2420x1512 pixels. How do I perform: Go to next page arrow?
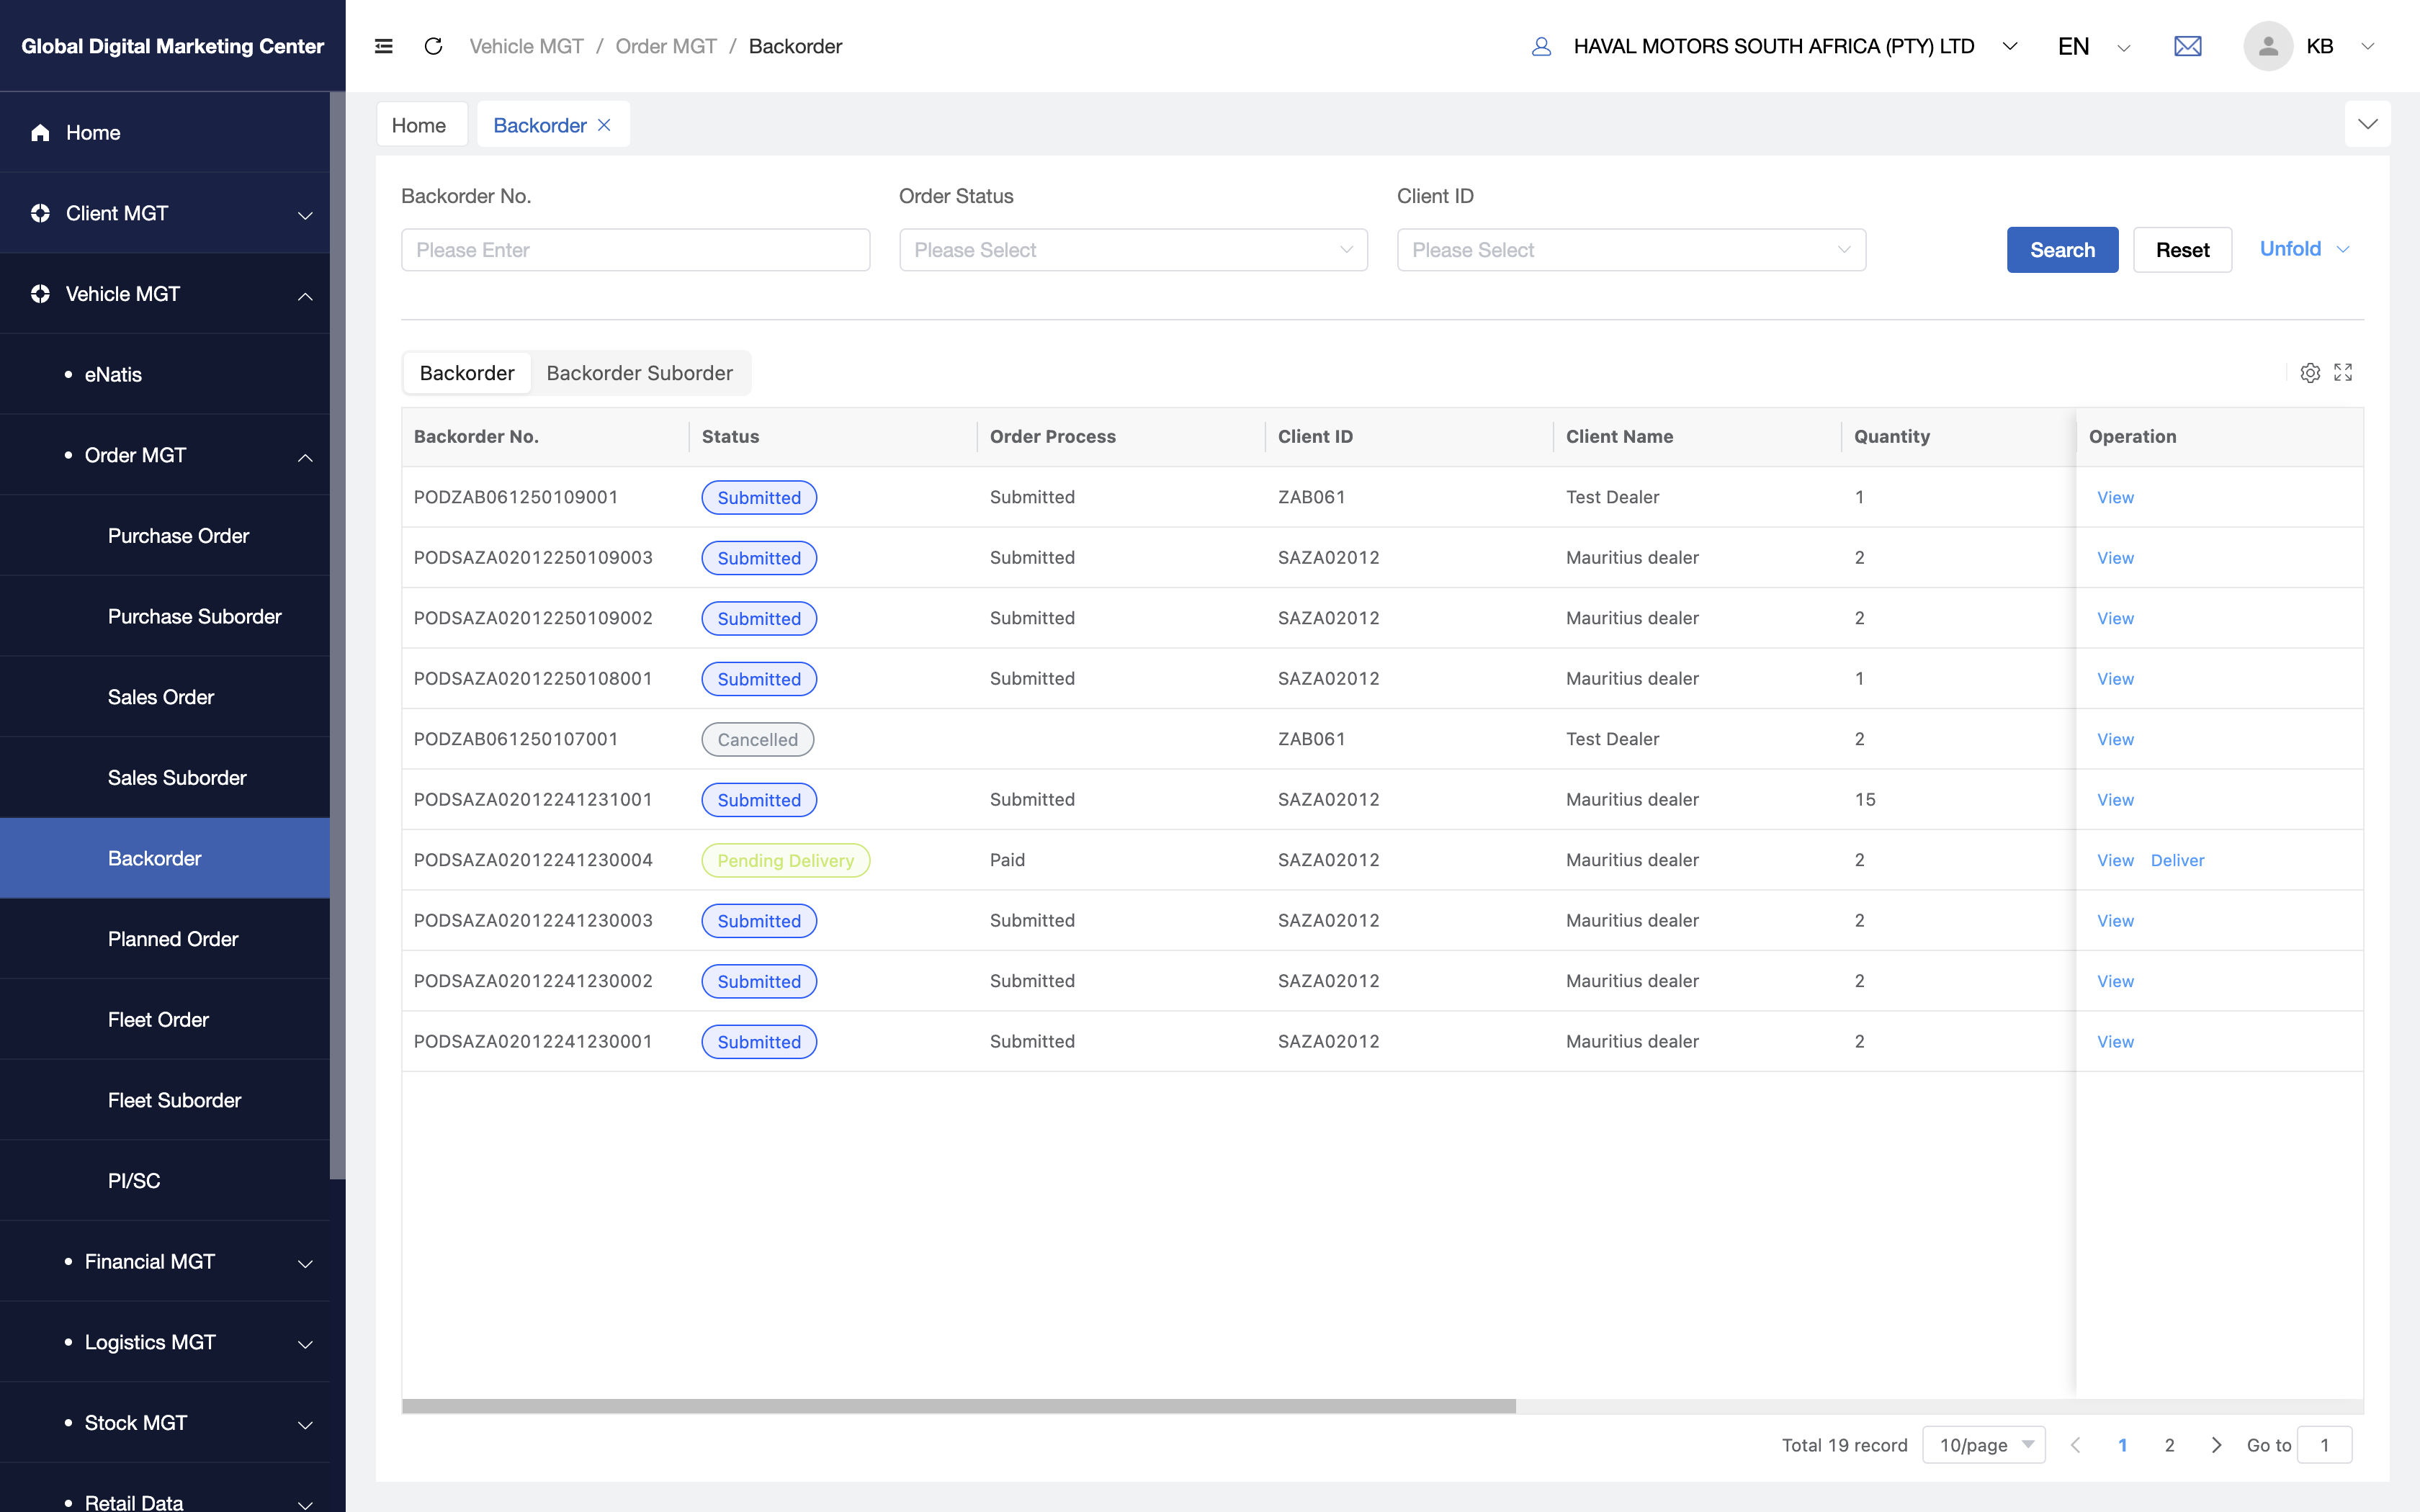point(2216,1445)
